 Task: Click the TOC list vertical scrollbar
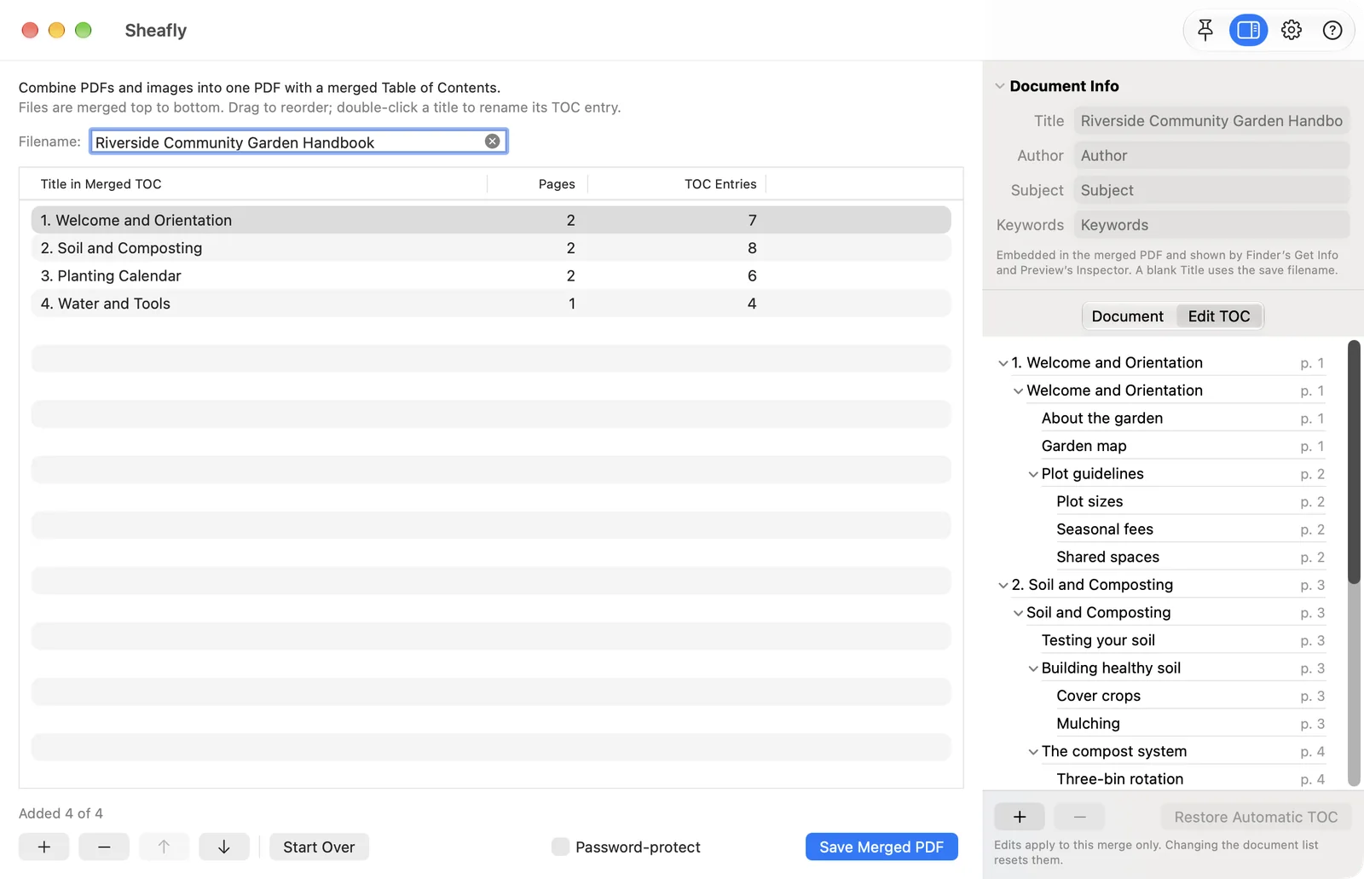(x=1354, y=462)
